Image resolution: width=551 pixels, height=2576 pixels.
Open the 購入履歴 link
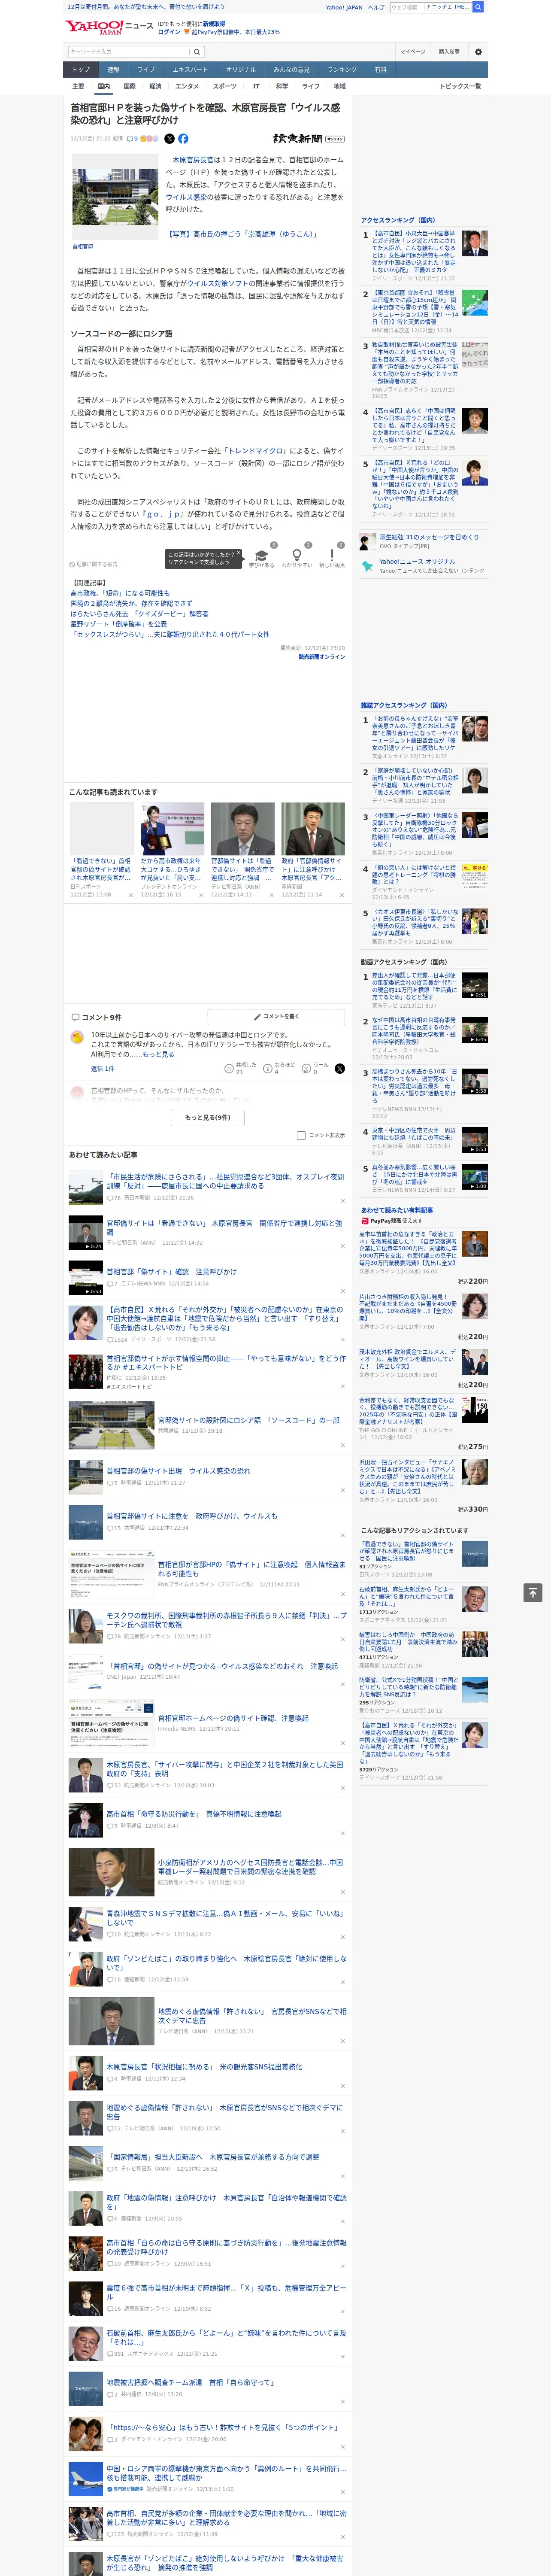pyautogui.click(x=449, y=52)
